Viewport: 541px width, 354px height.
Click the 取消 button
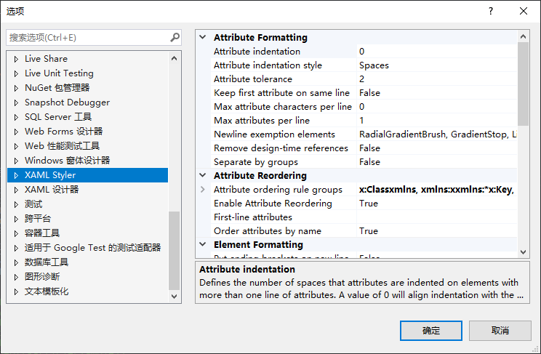(x=500, y=331)
